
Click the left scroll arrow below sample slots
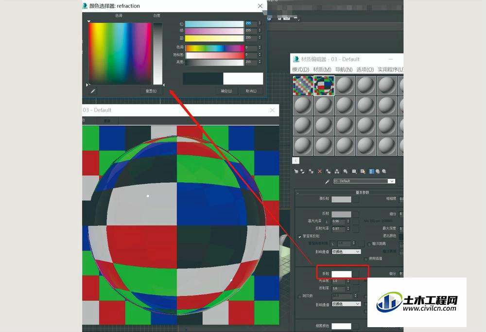(x=295, y=160)
